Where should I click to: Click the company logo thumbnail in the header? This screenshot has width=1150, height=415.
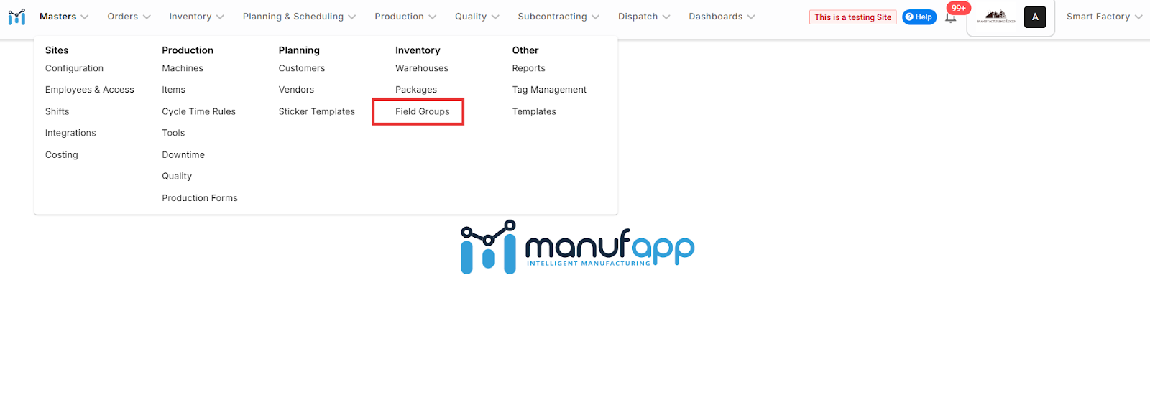tap(996, 17)
